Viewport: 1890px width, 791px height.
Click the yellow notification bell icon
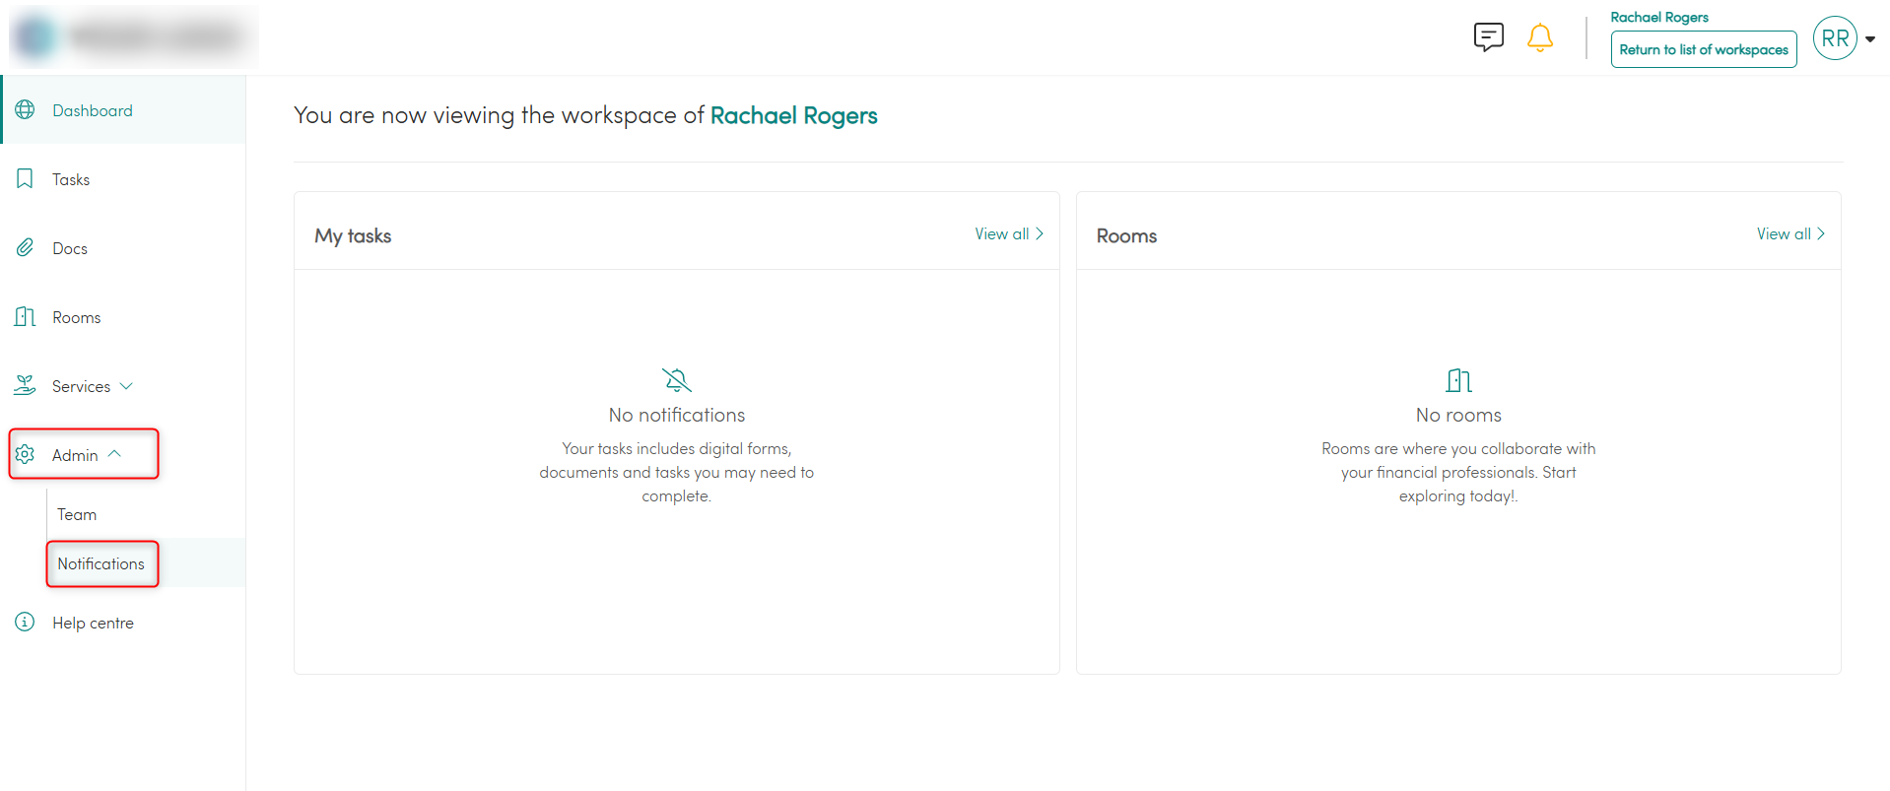(1539, 38)
